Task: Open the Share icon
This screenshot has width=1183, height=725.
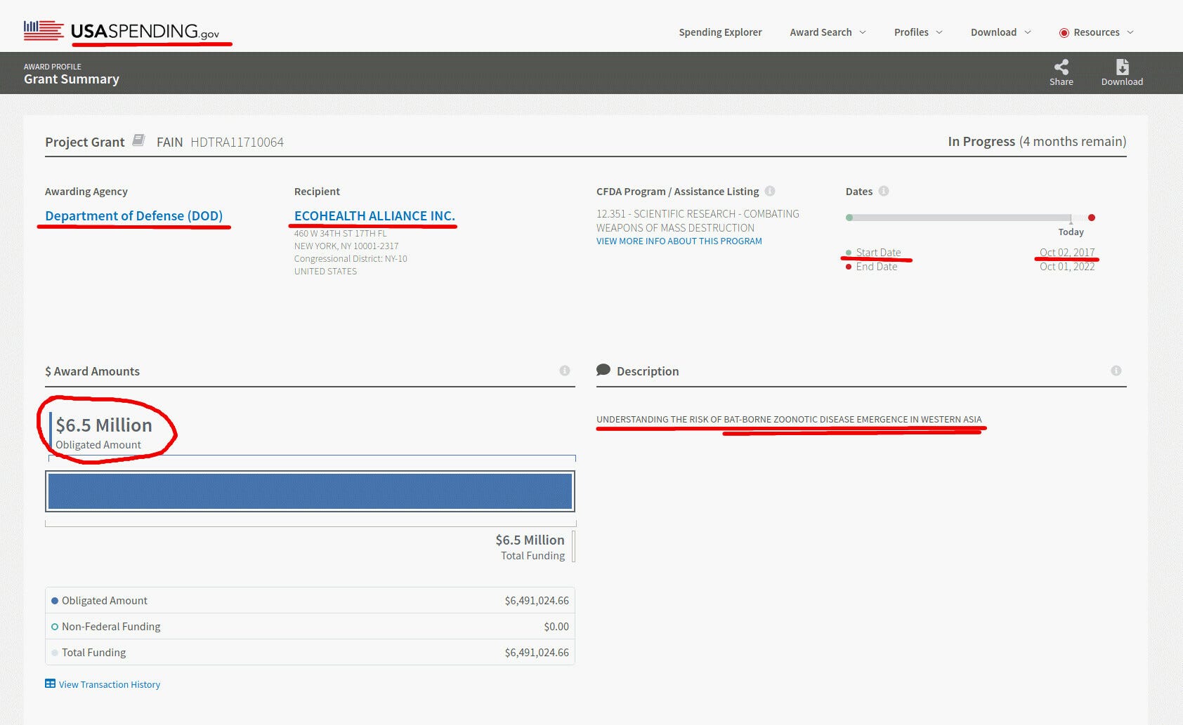Action: (1061, 67)
